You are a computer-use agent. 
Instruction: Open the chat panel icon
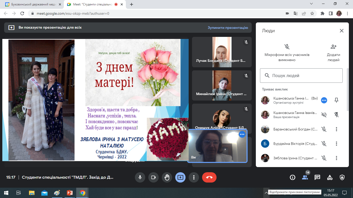pyautogui.click(x=317, y=177)
